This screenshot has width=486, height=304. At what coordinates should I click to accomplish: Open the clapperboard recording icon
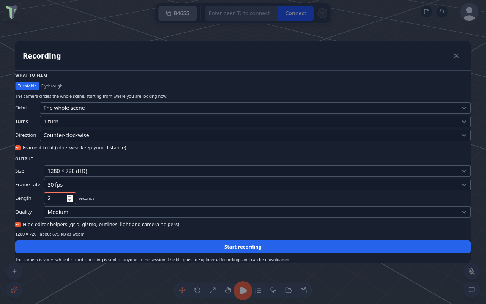304,290
